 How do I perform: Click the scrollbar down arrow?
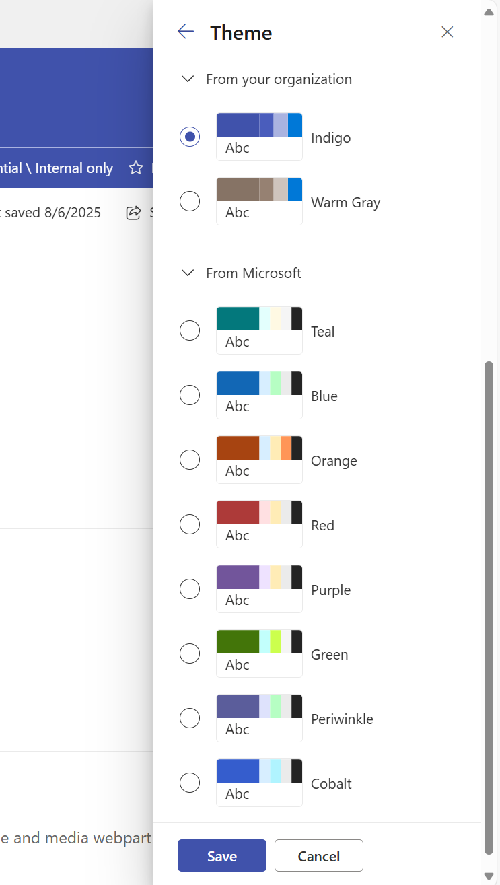tap(489, 876)
